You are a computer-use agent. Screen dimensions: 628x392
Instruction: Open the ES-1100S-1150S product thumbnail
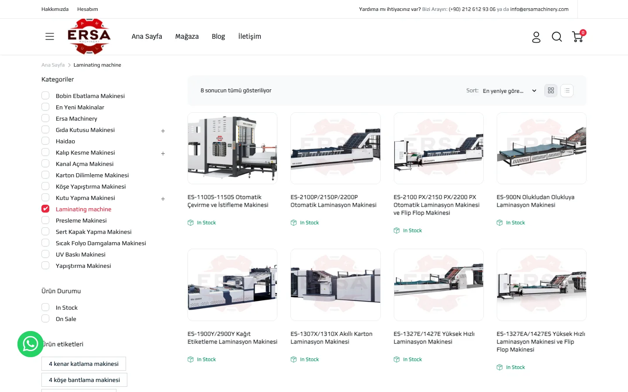[x=232, y=148]
